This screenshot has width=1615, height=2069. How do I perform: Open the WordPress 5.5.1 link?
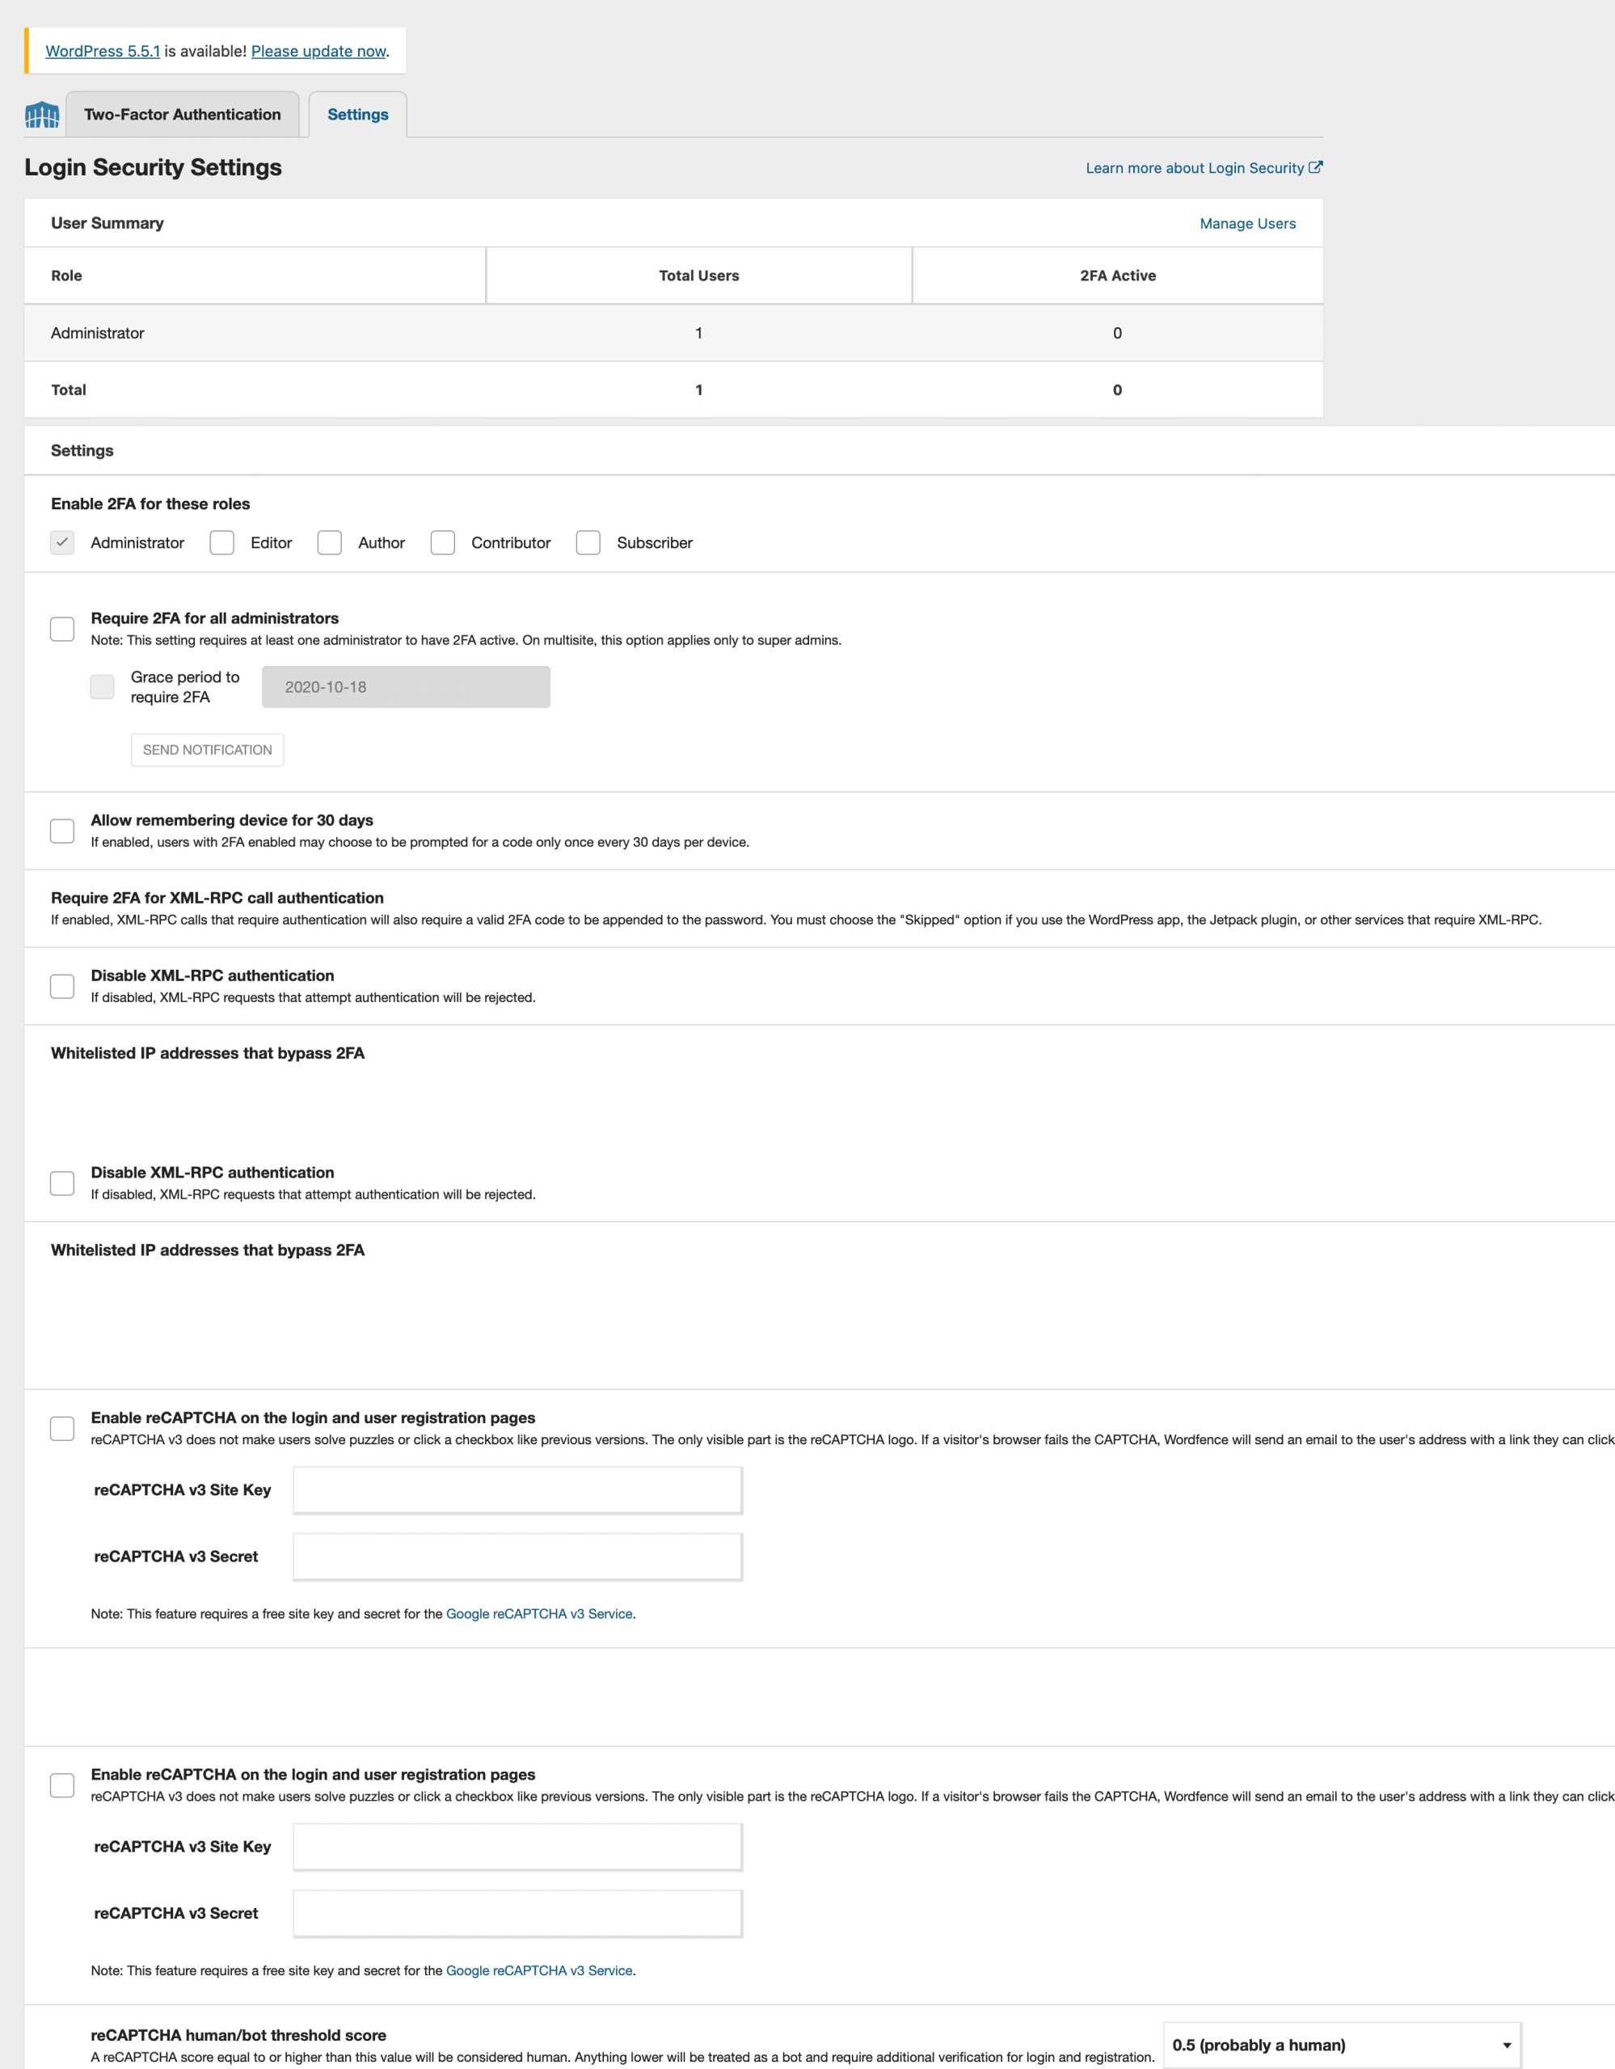click(x=103, y=51)
